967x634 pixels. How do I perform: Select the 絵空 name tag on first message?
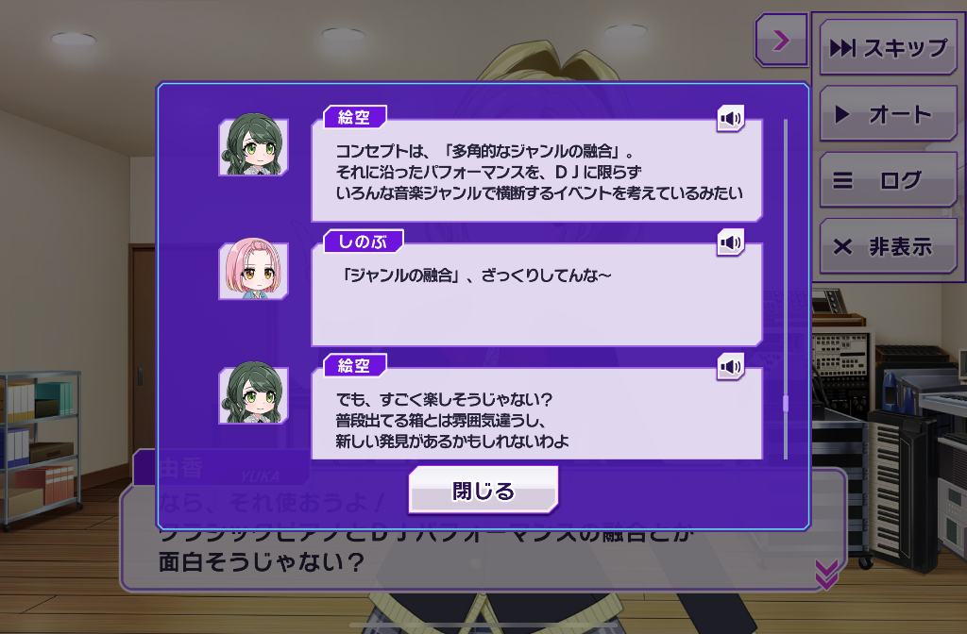click(x=355, y=116)
